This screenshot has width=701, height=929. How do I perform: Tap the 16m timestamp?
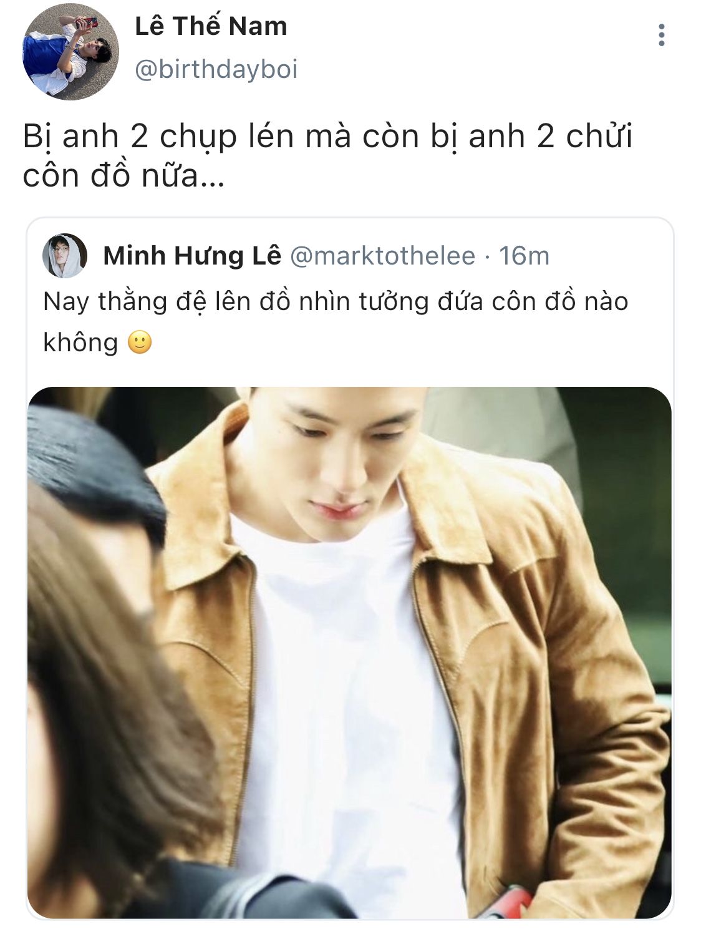tap(524, 256)
